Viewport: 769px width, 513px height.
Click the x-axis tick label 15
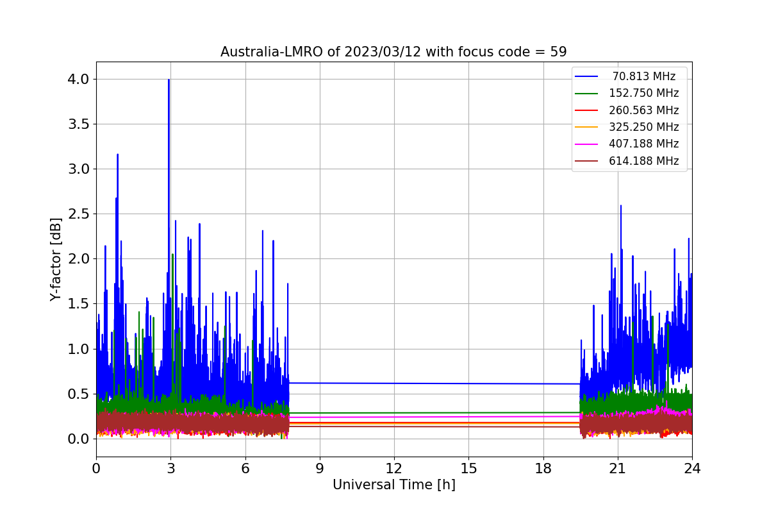point(468,468)
